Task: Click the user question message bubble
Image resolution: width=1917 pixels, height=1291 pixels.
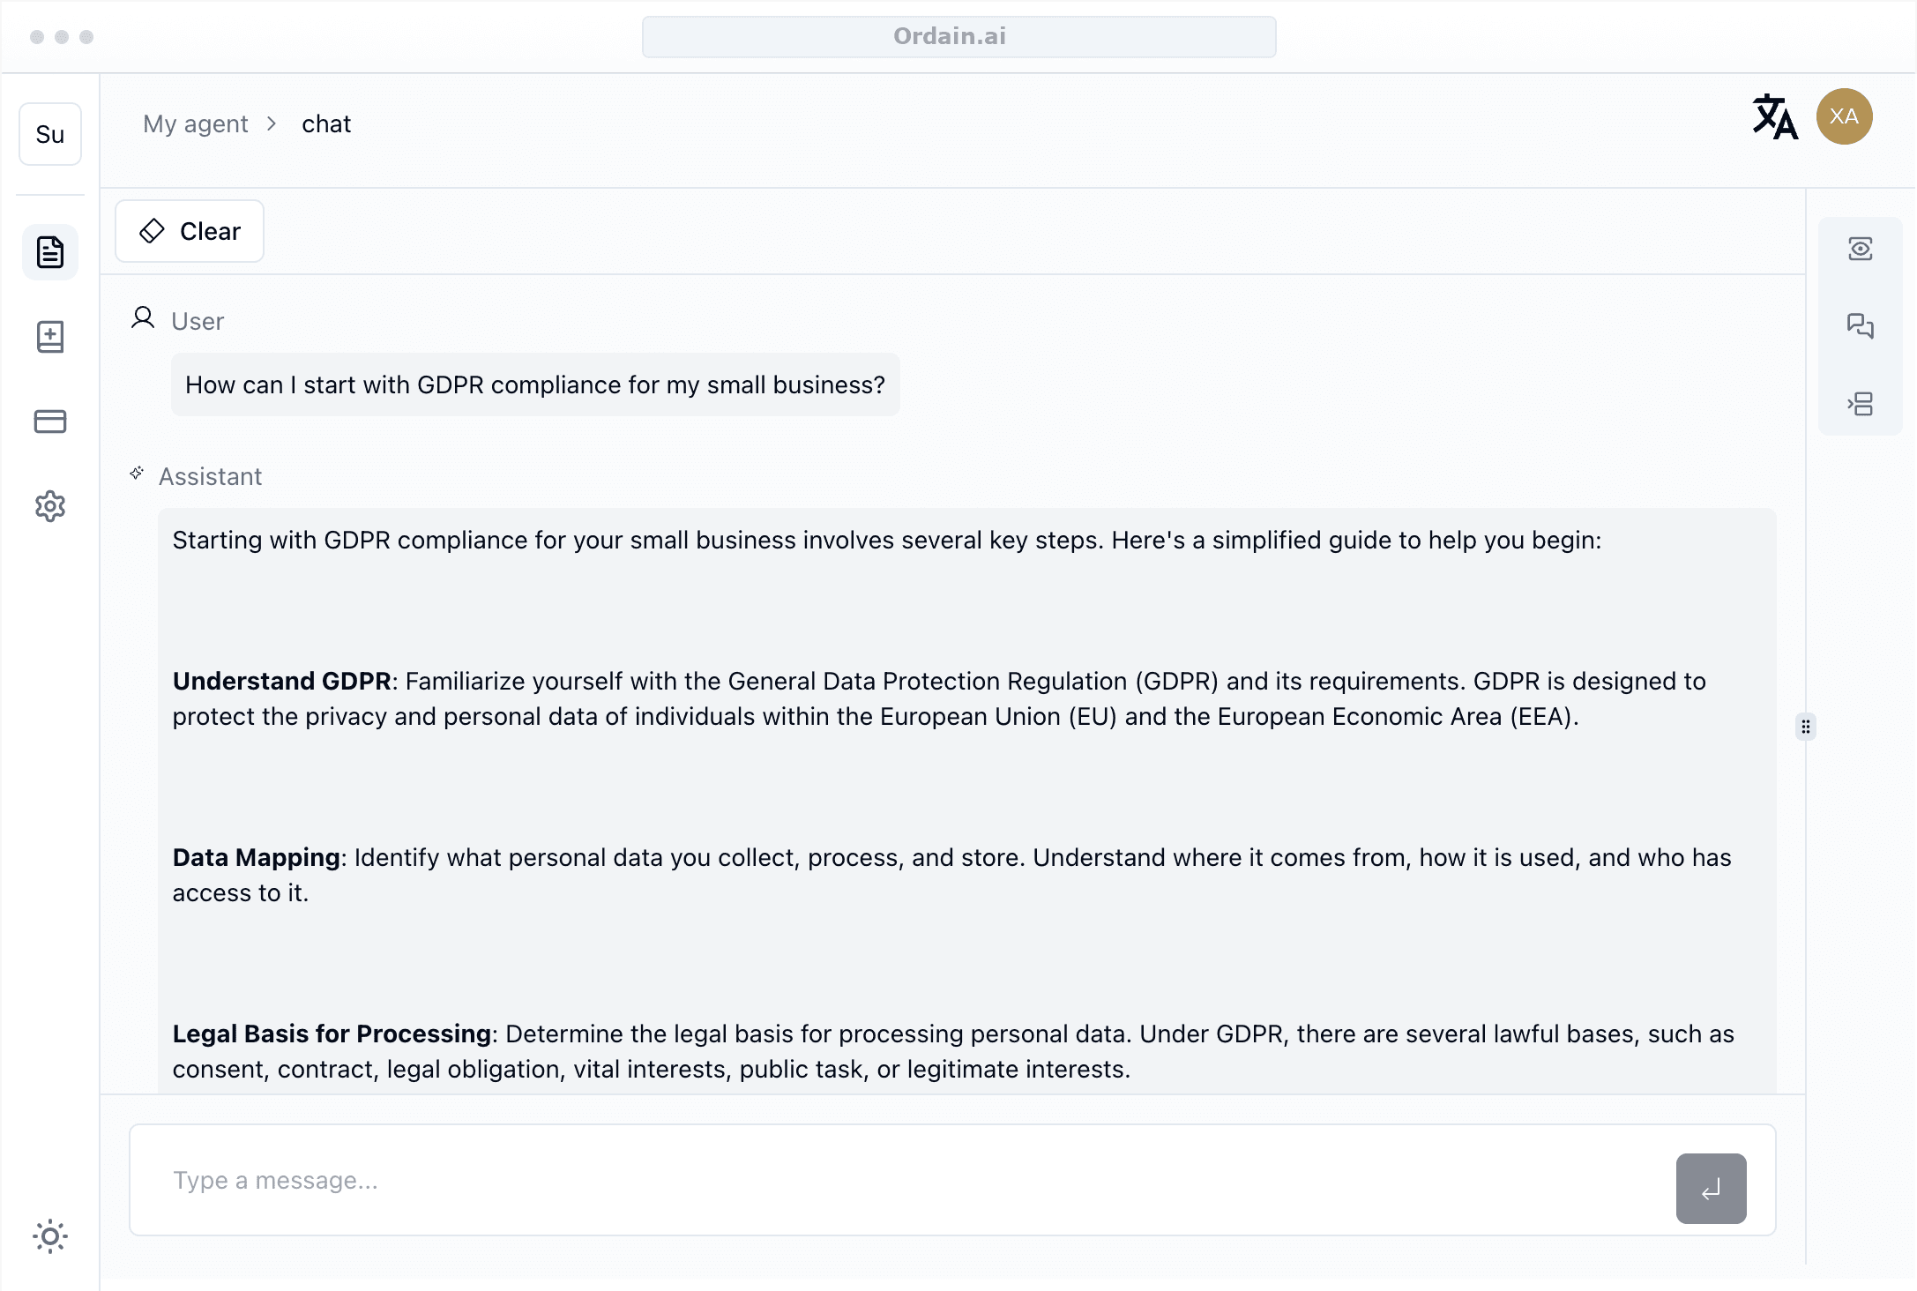Action: click(x=534, y=384)
